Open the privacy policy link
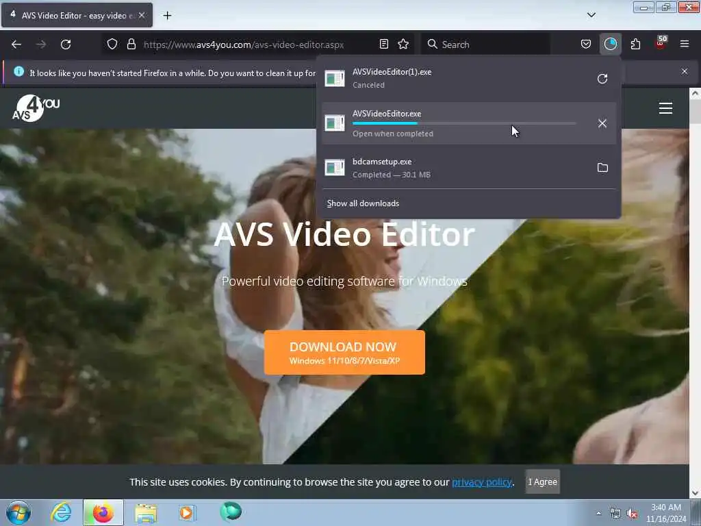The height and width of the screenshot is (526, 701). (481, 482)
